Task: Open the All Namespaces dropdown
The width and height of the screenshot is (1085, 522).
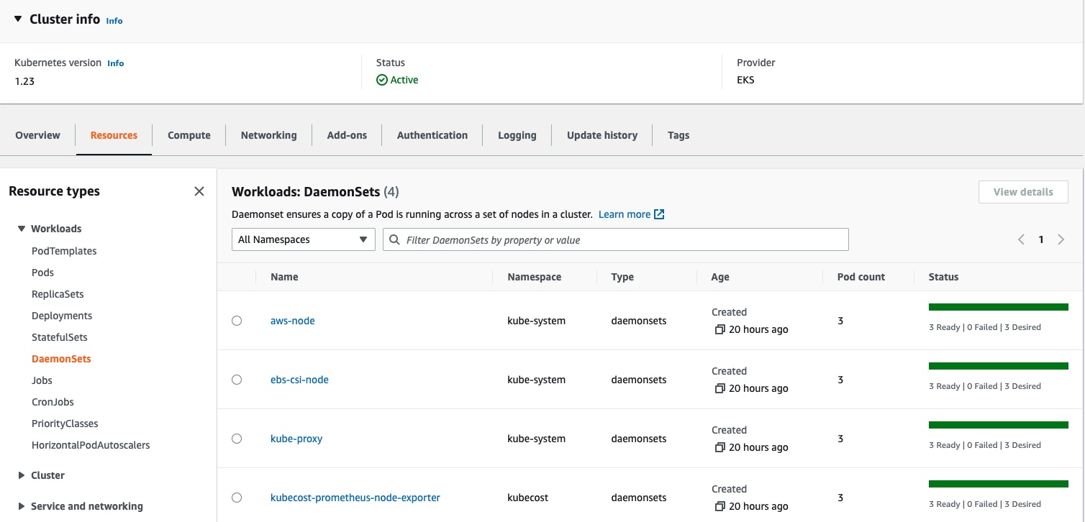Action: (303, 239)
